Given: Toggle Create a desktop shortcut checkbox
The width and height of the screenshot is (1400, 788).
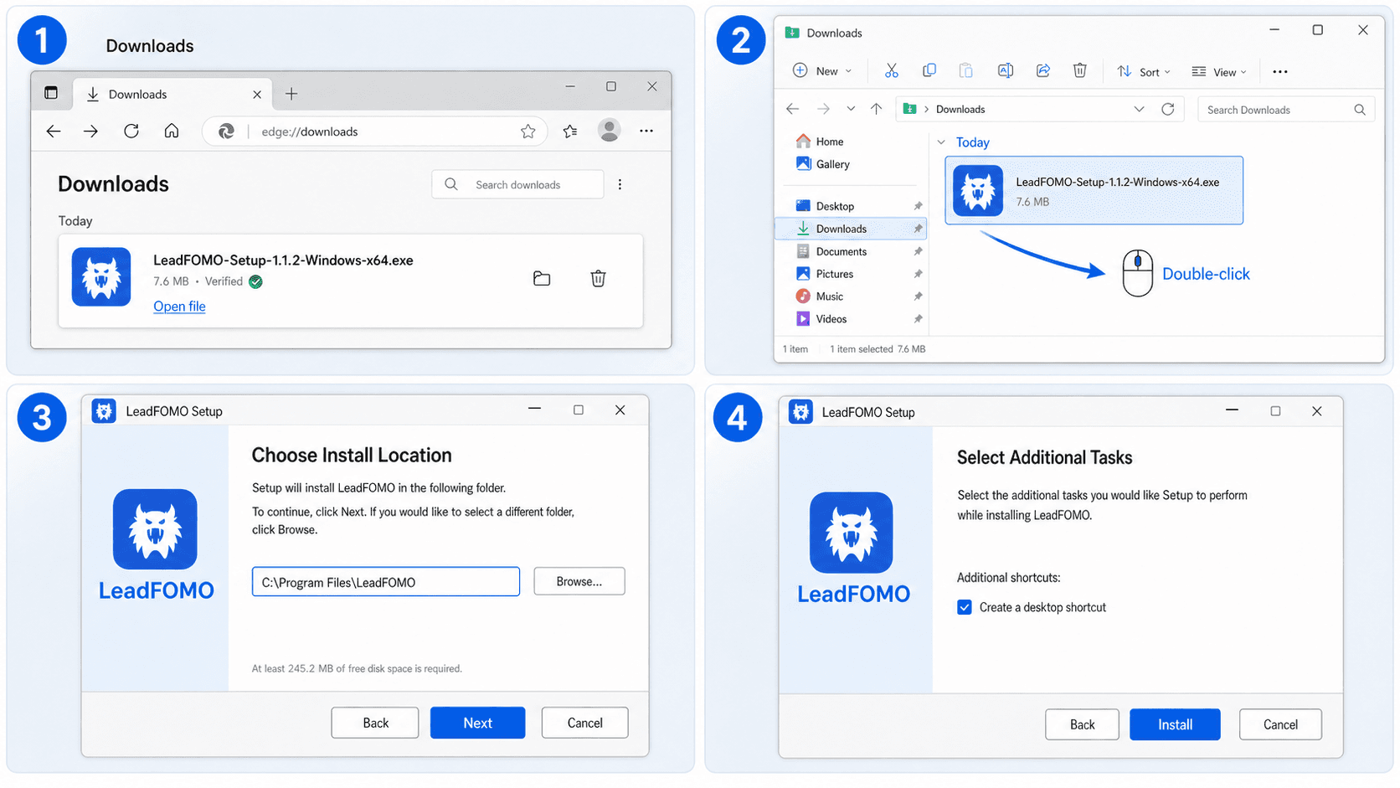Looking at the screenshot, I should pos(965,607).
